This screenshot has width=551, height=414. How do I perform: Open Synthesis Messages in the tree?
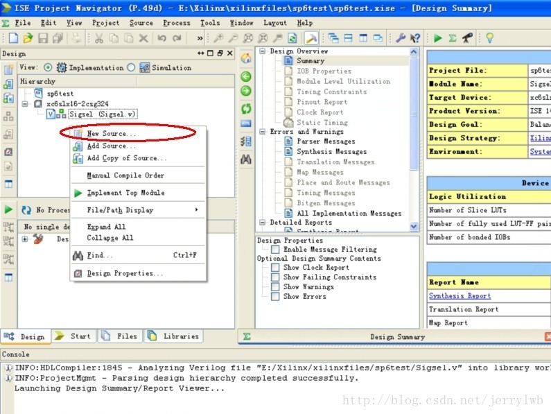tap(331, 152)
